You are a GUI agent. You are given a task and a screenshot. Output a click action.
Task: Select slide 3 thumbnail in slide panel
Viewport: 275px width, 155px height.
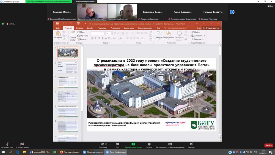(x=68, y=82)
